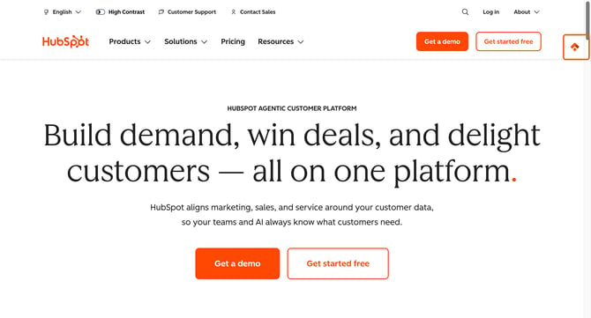Click header Get a demo button
The width and height of the screenshot is (591, 318).
tap(442, 41)
